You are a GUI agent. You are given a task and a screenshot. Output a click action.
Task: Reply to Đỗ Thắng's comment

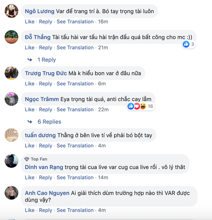[x=45, y=48]
